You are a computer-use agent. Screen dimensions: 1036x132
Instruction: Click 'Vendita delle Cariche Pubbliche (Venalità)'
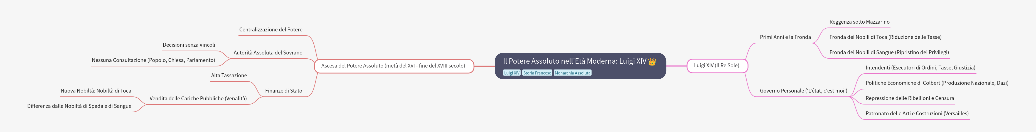point(198,98)
